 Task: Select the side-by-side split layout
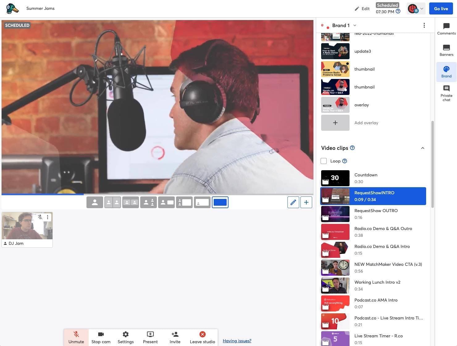coord(112,202)
